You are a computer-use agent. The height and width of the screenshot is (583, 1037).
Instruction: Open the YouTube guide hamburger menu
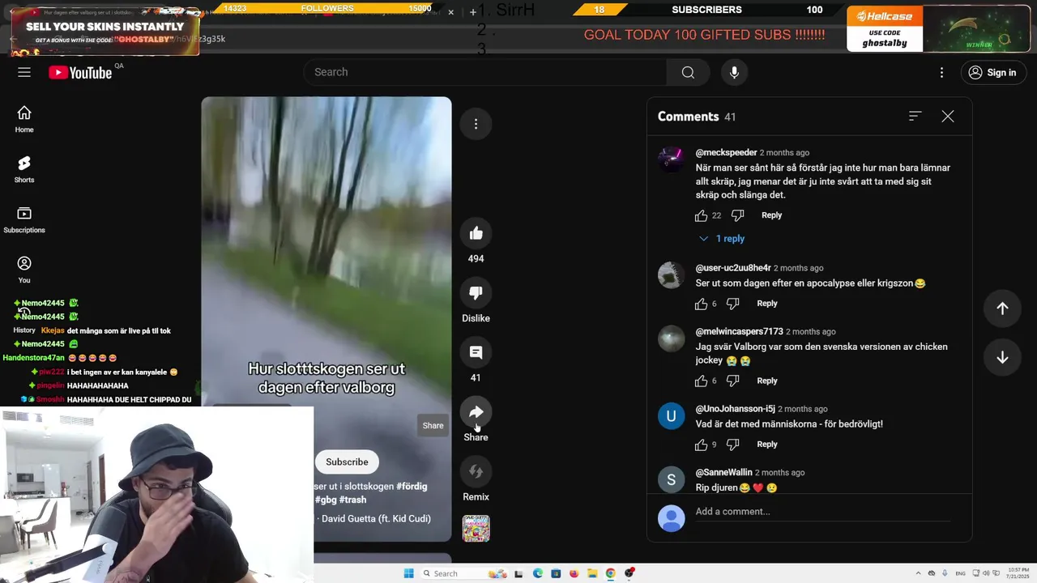pyautogui.click(x=24, y=72)
